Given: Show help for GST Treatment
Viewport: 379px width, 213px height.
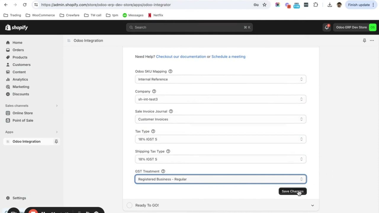Looking at the screenshot, I should [x=163, y=171].
